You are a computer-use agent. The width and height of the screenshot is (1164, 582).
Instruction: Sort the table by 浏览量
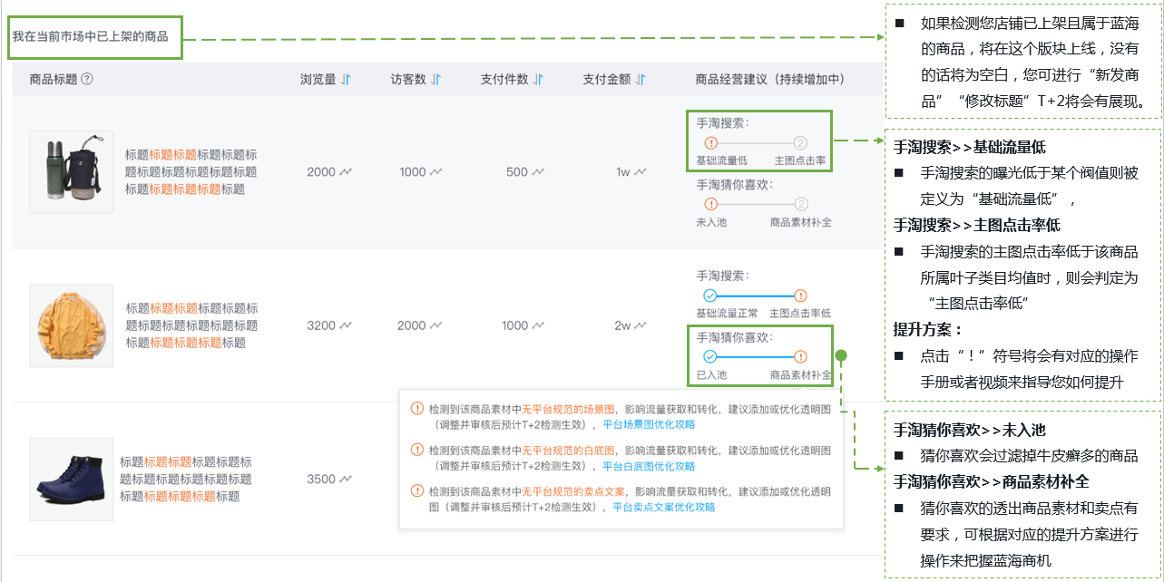[x=345, y=80]
